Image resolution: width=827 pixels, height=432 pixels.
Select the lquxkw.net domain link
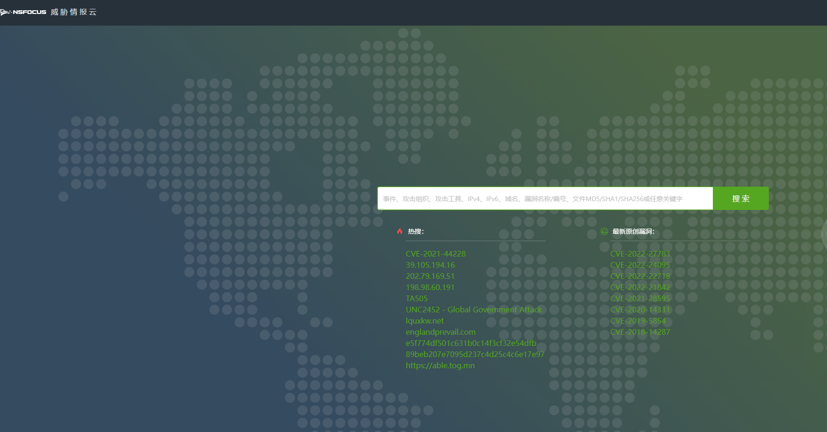pyautogui.click(x=424, y=321)
